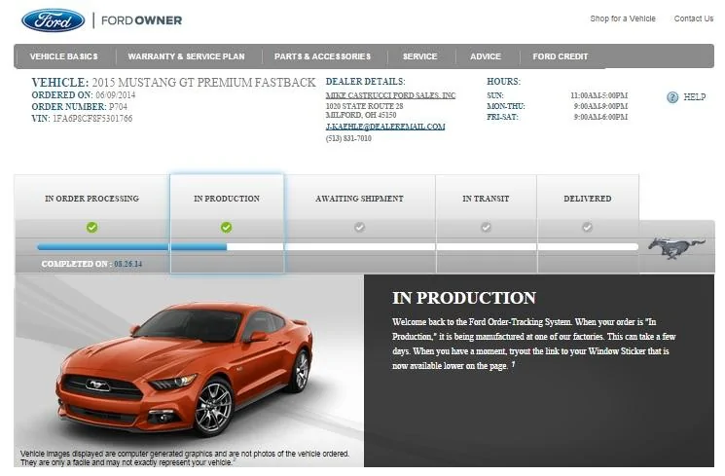The height and width of the screenshot is (476, 725).
Task: Click the SUN hours 11:00AM-5:00PM
Action: [x=598, y=95]
